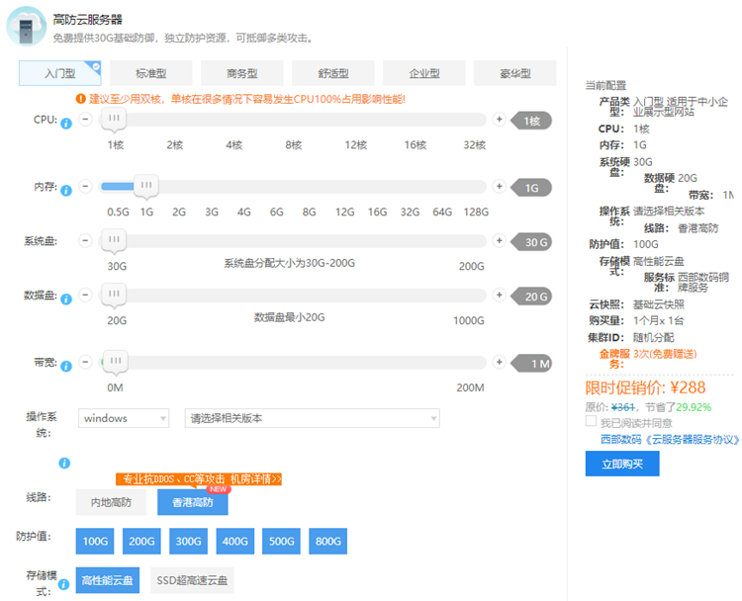Click the 系统盘 info help icon

(x=66, y=245)
